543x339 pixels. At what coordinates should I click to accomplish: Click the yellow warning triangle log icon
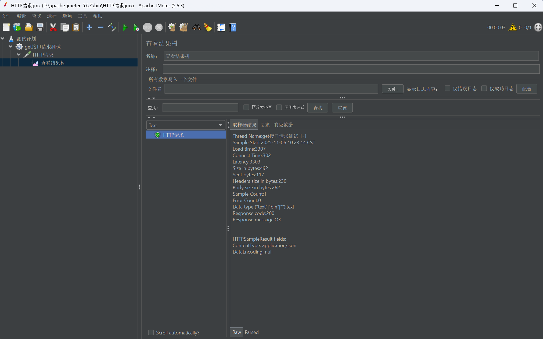pyautogui.click(x=513, y=27)
